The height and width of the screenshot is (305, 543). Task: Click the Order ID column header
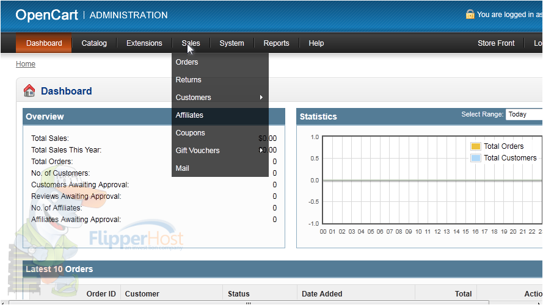(x=101, y=293)
